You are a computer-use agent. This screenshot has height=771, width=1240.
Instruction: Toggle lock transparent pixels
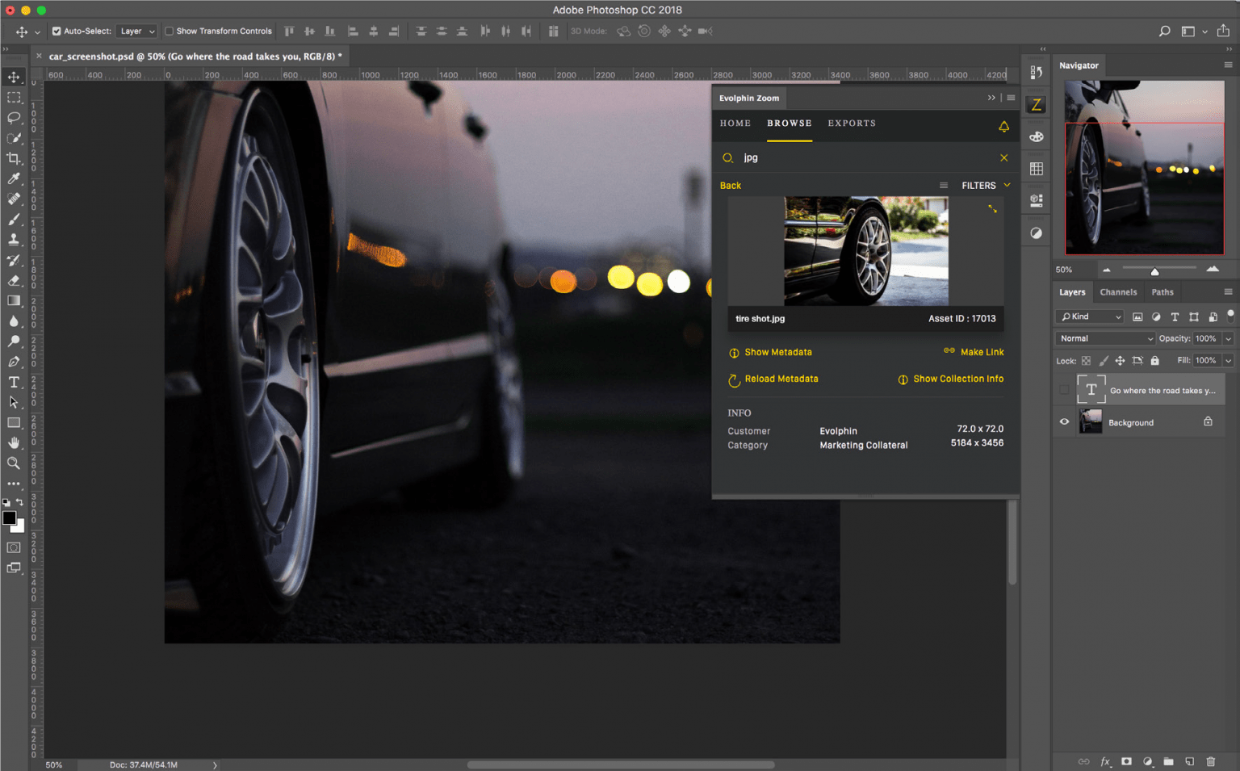click(x=1086, y=361)
